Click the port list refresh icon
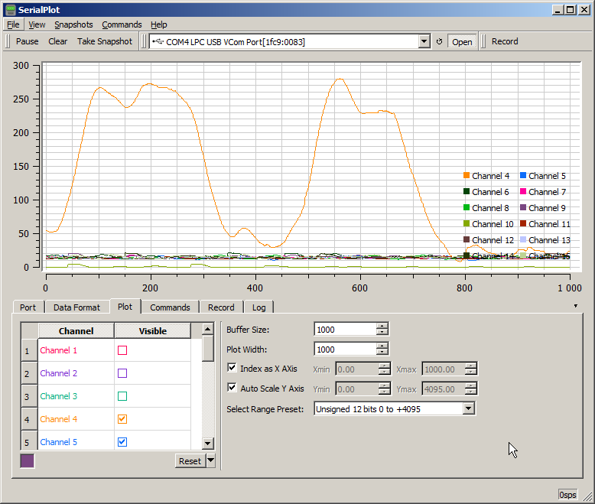Screen dimensions: 595x504 point(439,42)
